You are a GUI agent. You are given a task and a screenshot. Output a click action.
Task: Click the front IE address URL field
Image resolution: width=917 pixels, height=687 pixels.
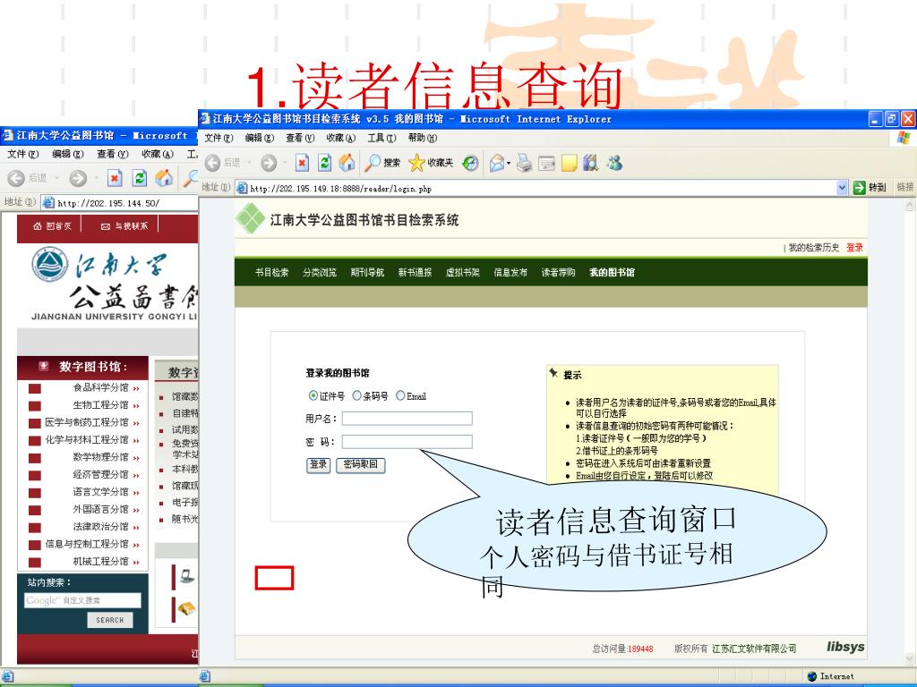click(542, 188)
